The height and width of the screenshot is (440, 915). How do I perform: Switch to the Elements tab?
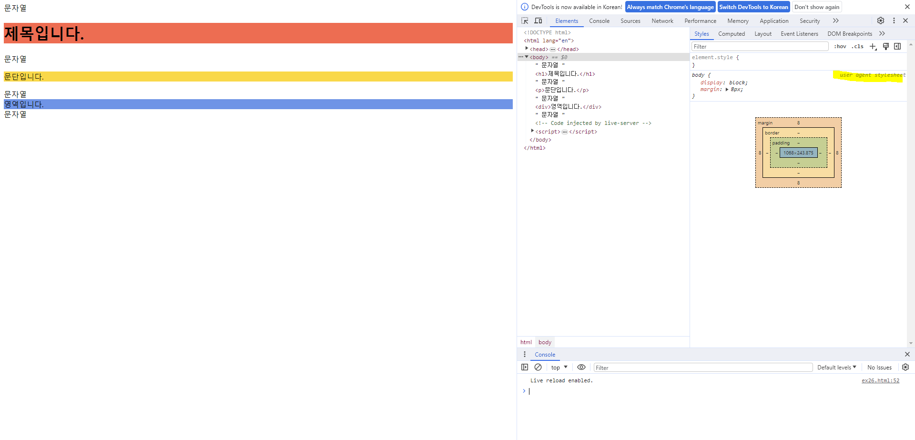(x=567, y=20)
